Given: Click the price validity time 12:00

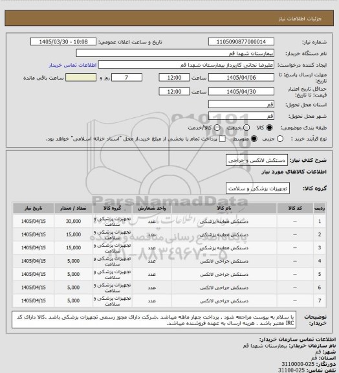Looking at the screenshot, I should point(174,91).
